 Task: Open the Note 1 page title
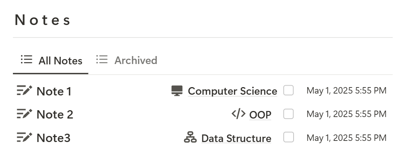[x=54, y=91]
